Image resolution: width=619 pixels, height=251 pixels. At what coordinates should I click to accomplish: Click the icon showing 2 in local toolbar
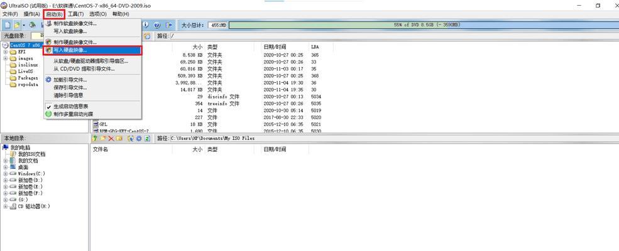(147, 138)
